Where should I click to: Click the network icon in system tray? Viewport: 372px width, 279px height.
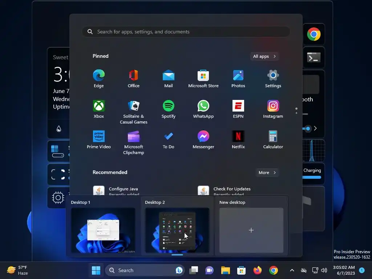click(315, 270)
